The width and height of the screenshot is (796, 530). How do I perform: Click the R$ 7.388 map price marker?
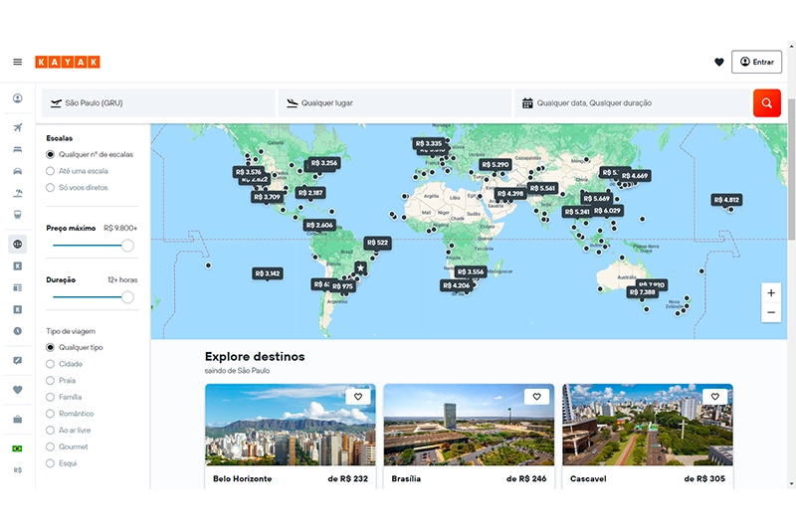(x=643, y=292)
